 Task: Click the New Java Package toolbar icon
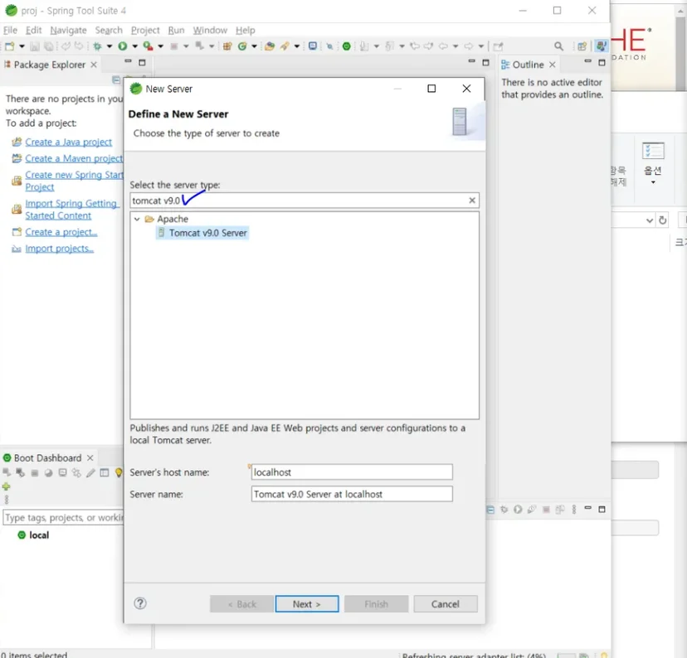[227, 46]
